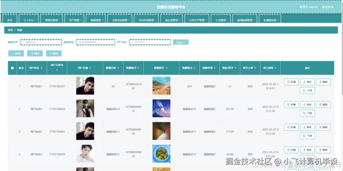
Task: Focus the 跑腿名称 search field
Action: click(x=41, y=42)
